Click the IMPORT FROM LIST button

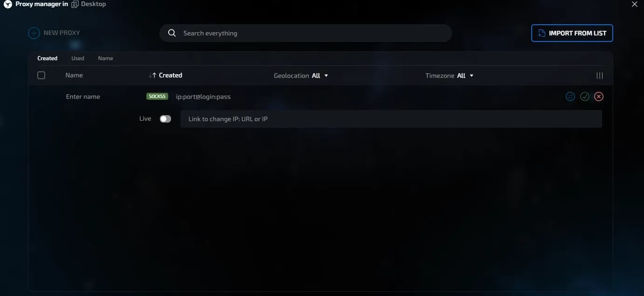point(572,33)
